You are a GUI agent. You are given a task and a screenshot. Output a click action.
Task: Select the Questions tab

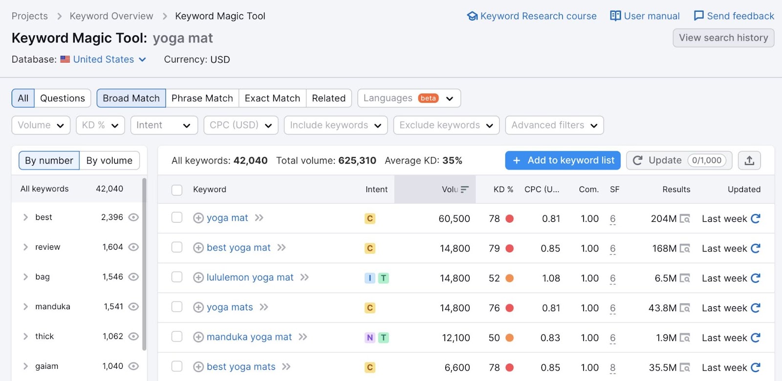tap(62, 98)
